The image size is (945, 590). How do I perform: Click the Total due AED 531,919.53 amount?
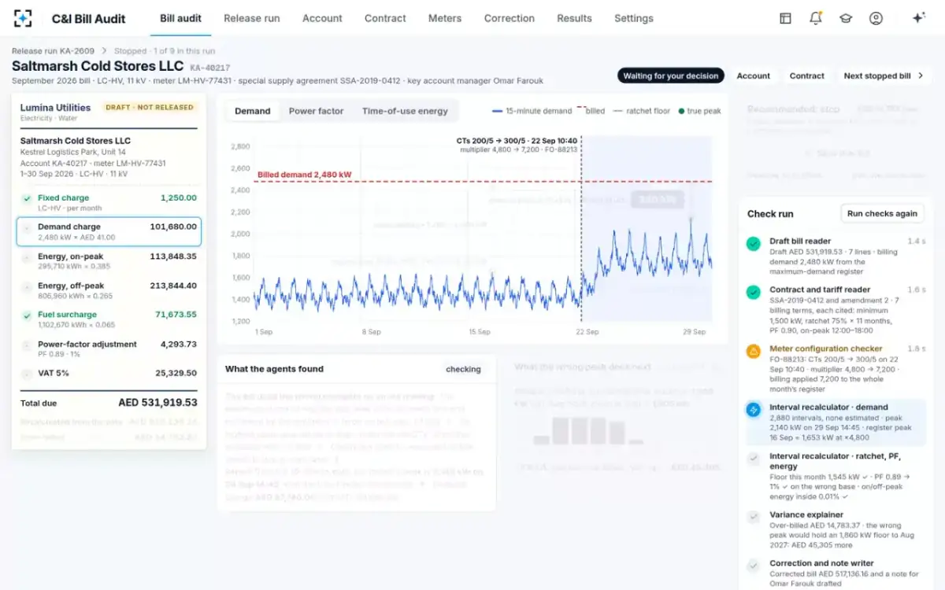157,403
